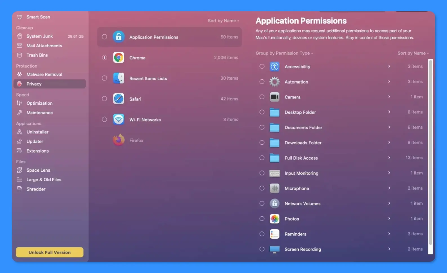Image resolution: width=447 pixels, height=273 pixels.
Task: Click the Unlock Full Version button
Action: click(50, 252)
